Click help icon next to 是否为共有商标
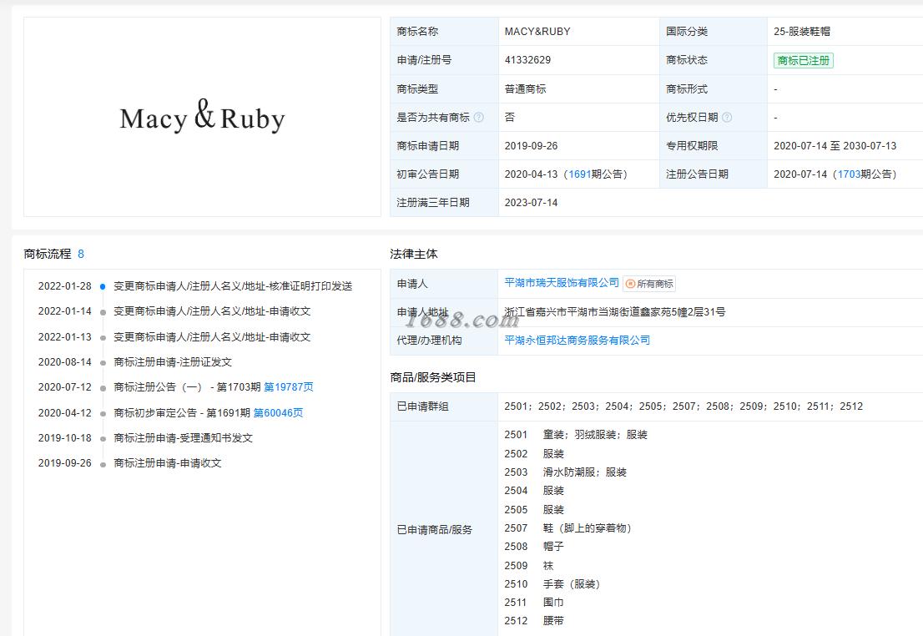 478,117
